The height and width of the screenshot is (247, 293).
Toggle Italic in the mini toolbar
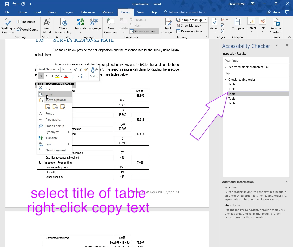click(46, 76)
